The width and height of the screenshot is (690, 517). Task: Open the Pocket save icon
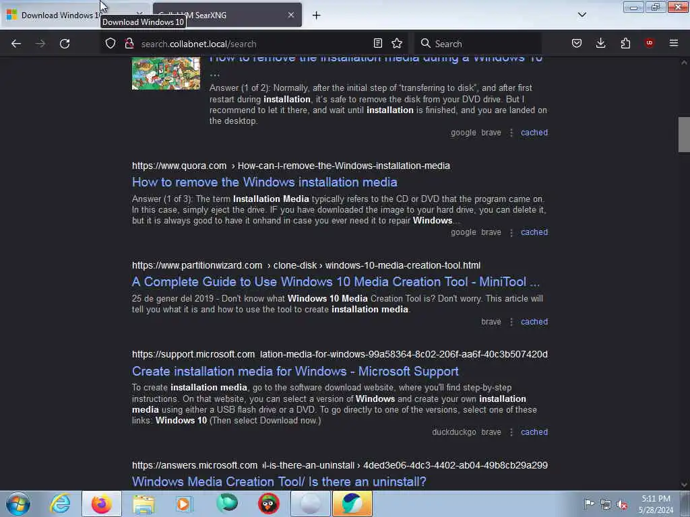(577, 43)
